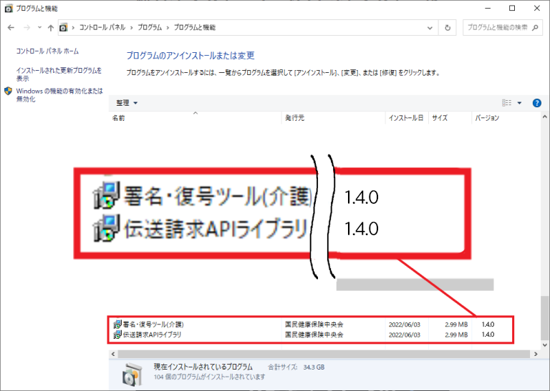The width and height of the screenshot is (550, 391).
Task: Click the forward navigation arrow
Action: [x=26, y=27]
